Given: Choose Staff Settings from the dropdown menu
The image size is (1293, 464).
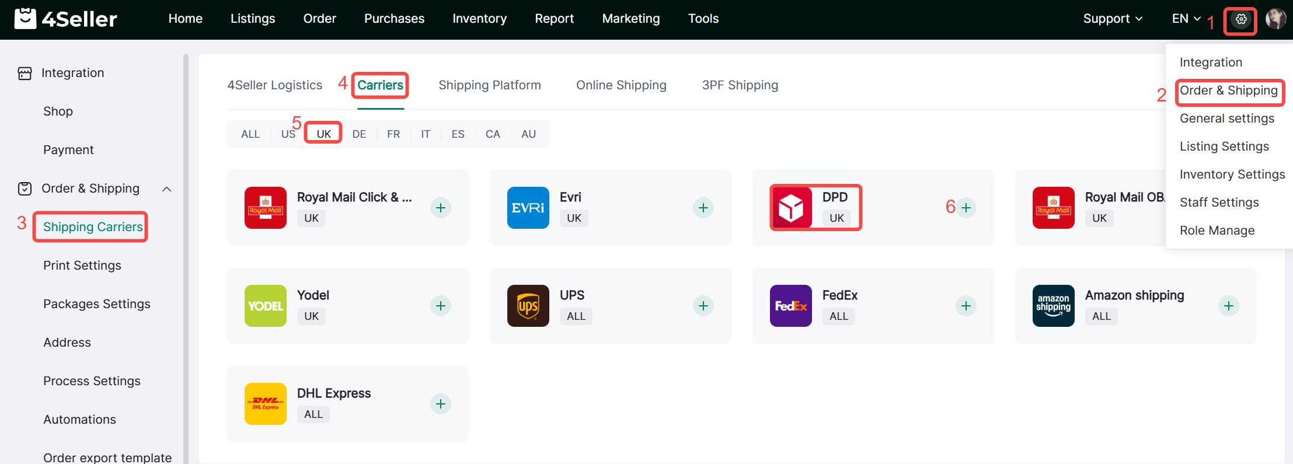Looking at the screenshot, I should 1219,203.
